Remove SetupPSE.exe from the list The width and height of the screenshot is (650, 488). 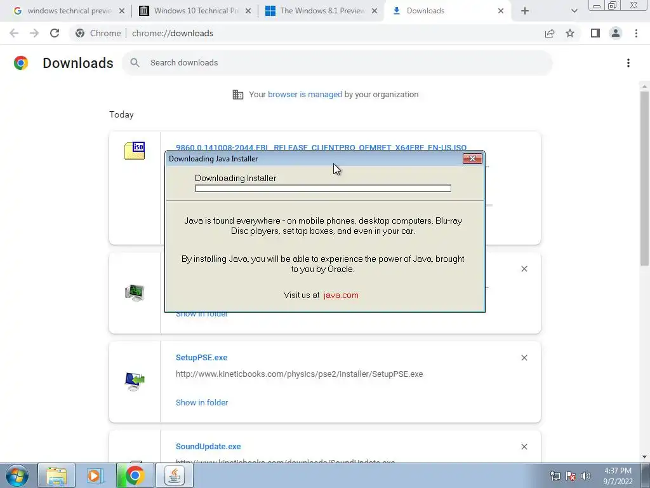point(524,358)
